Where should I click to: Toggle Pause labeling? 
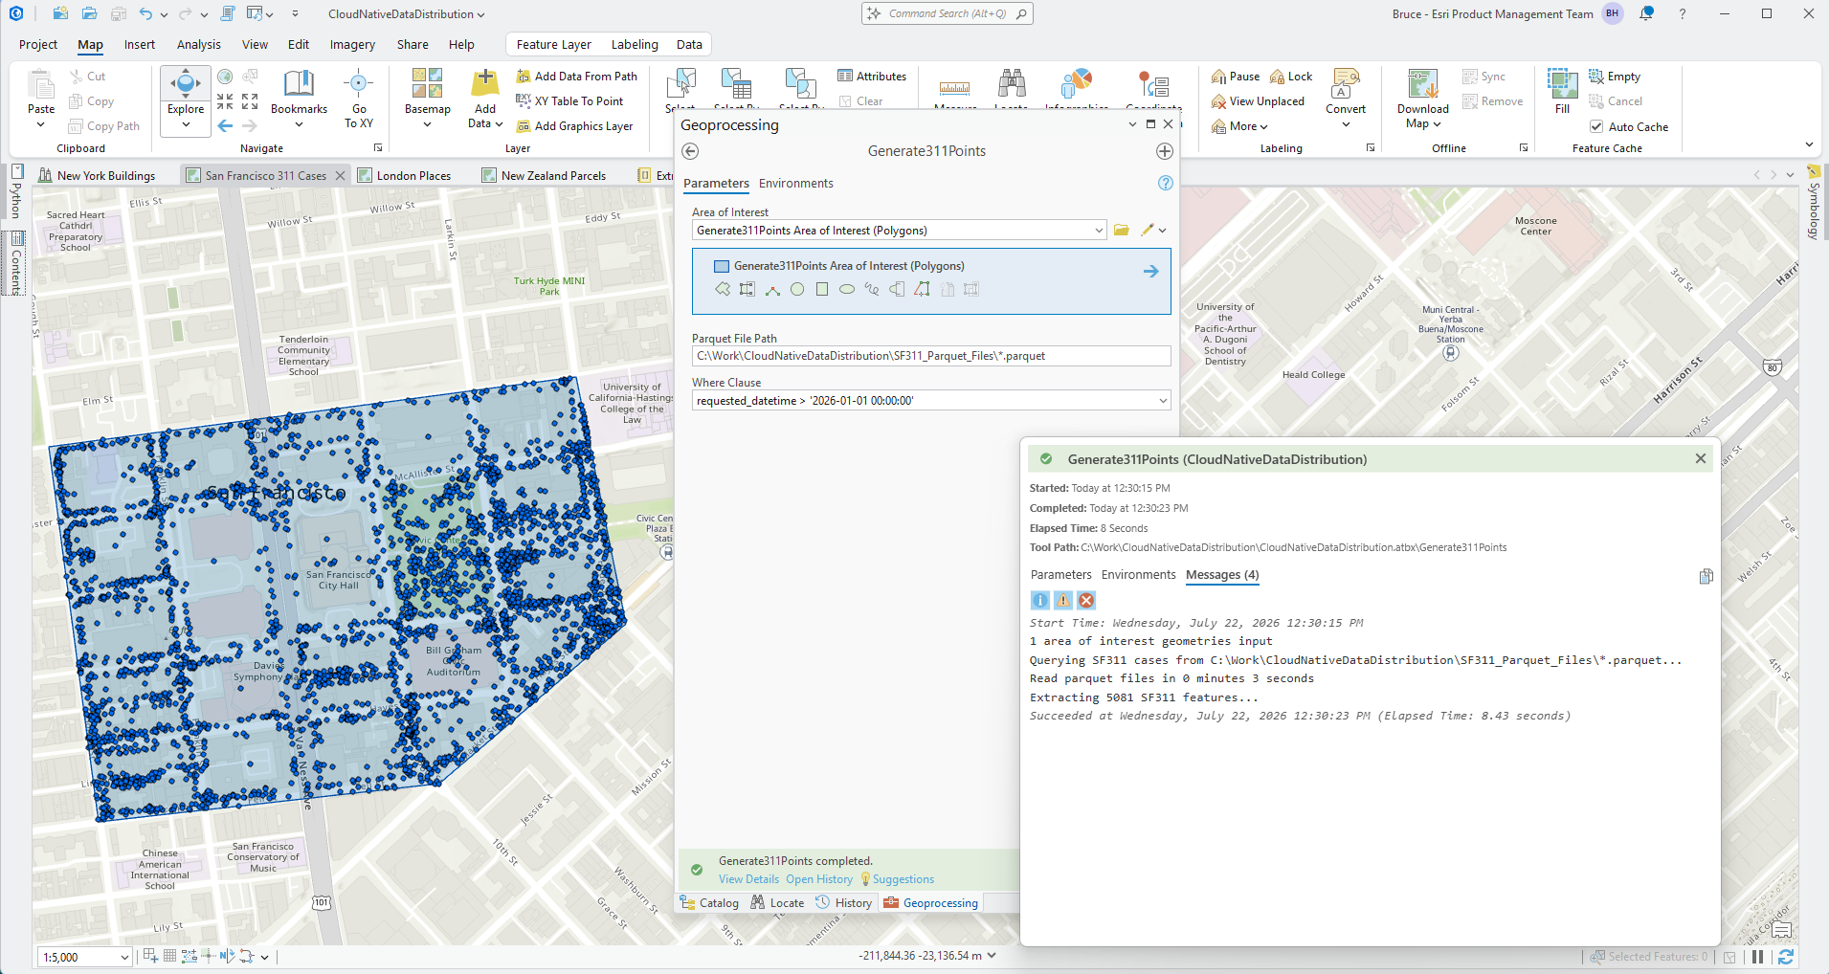tap(1236, 77)
